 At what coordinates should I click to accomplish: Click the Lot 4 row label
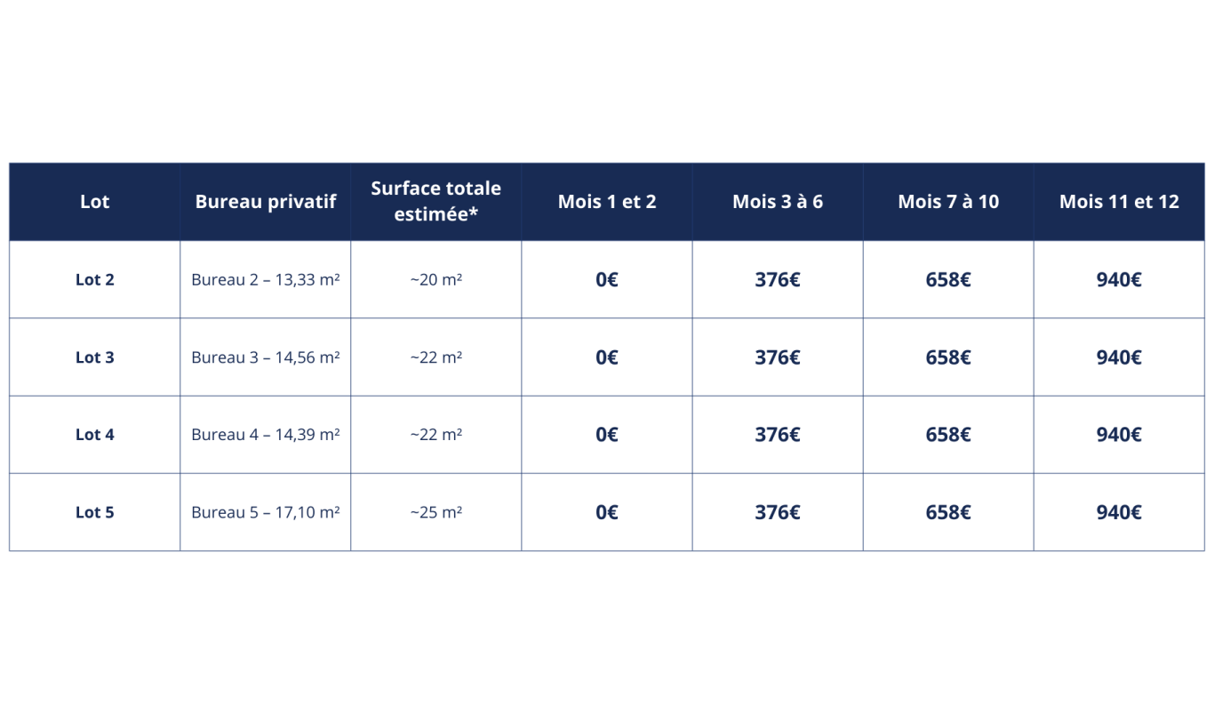point(95,435)
